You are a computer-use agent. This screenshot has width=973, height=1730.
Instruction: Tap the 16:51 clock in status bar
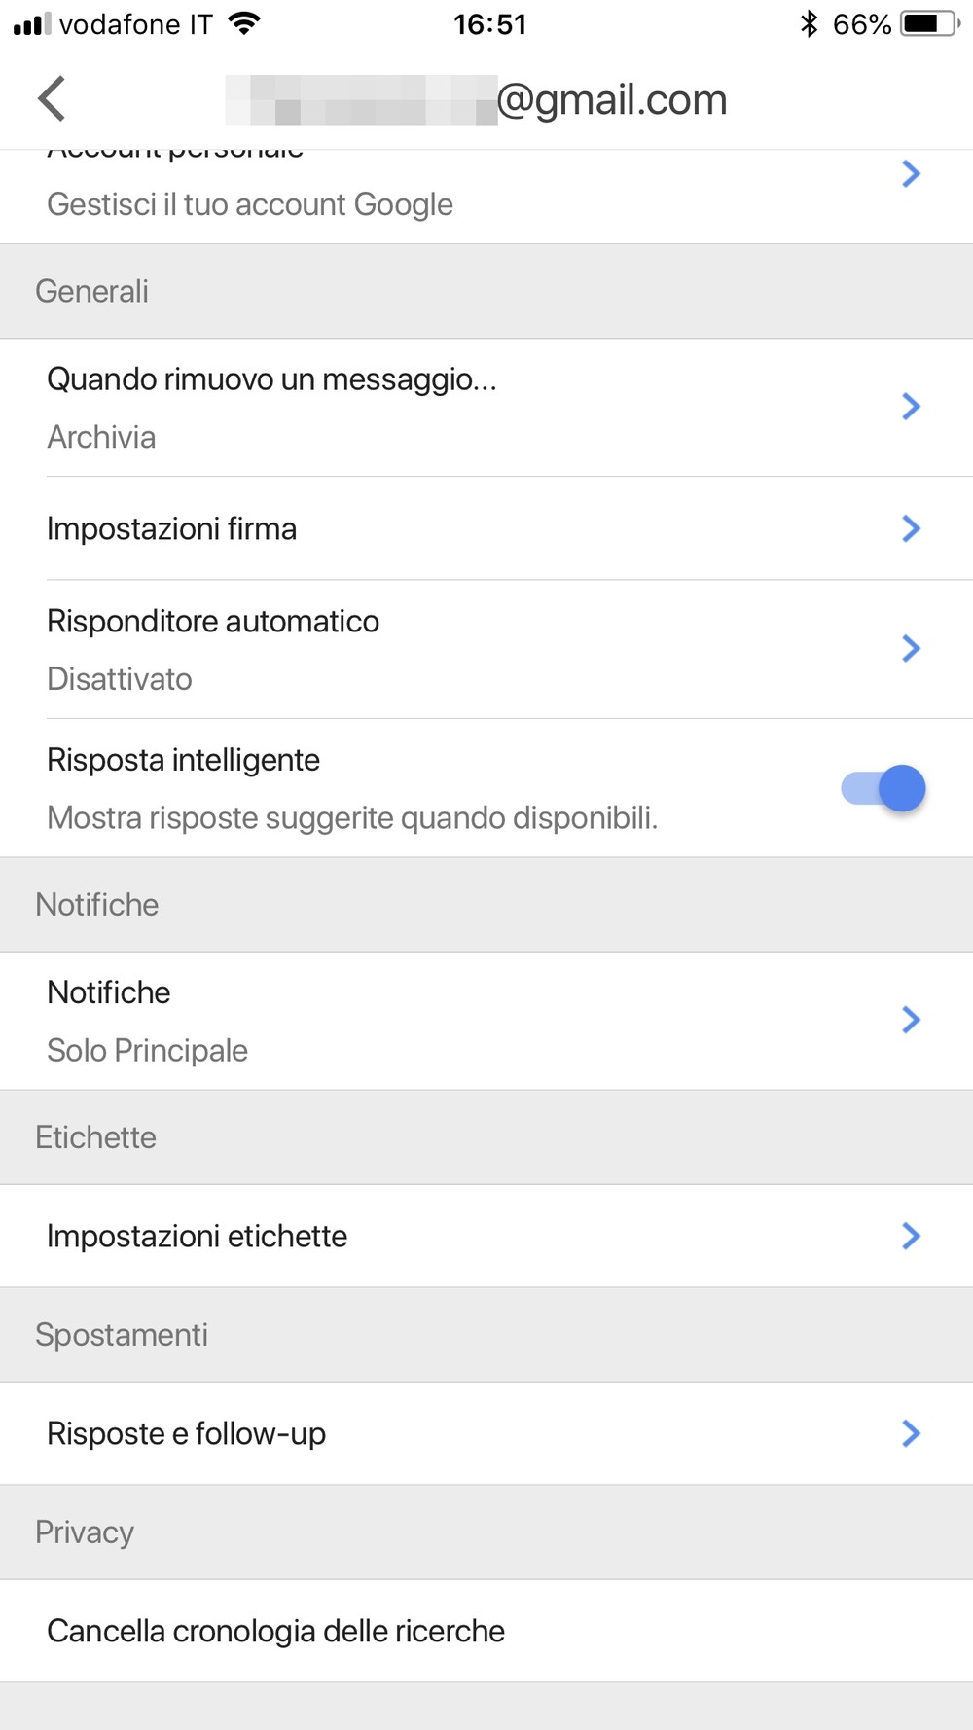[489, 23]
